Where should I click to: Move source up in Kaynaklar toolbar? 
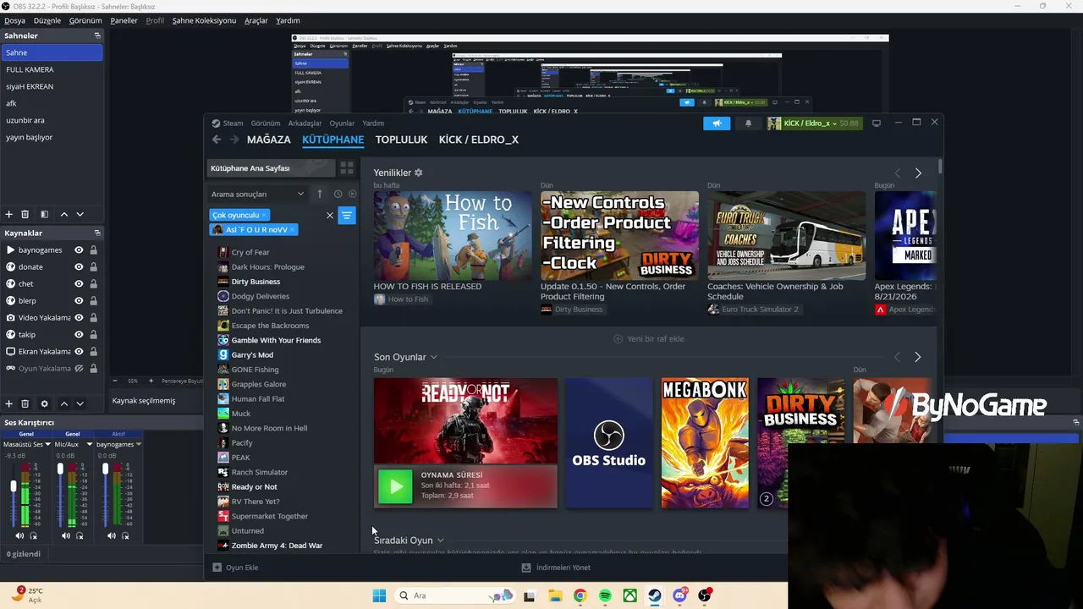tap(63, 404)
